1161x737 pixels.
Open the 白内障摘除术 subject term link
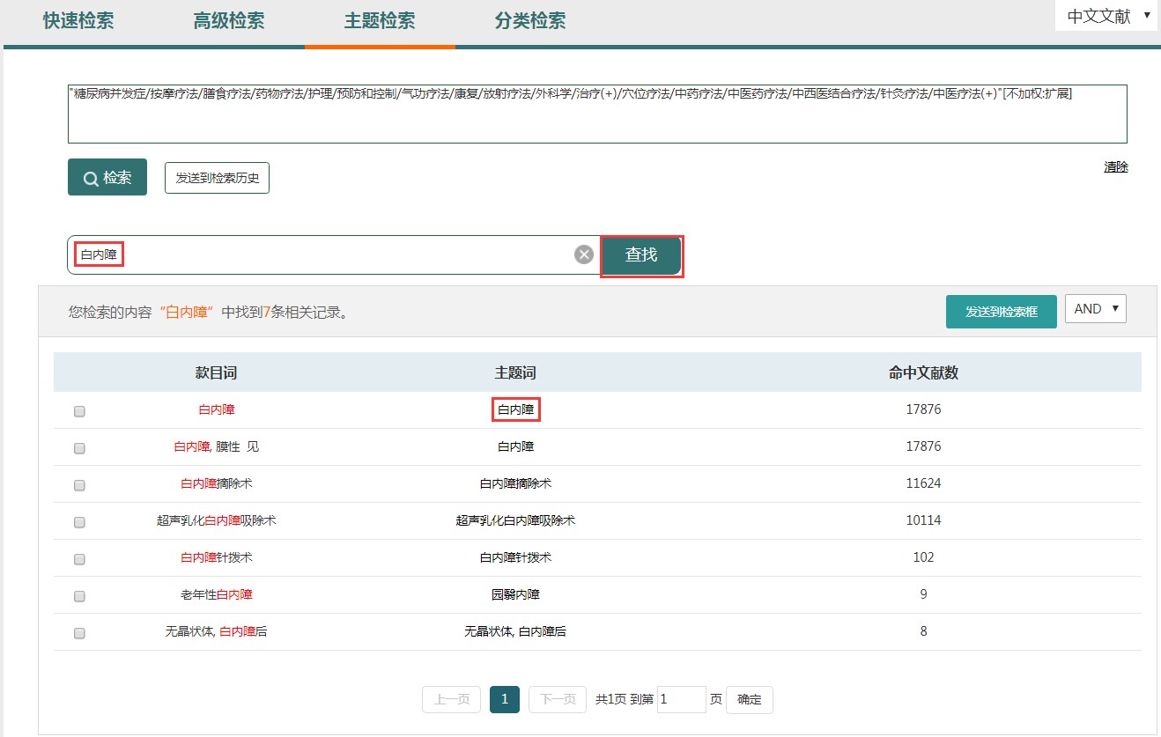coord(515,483)
